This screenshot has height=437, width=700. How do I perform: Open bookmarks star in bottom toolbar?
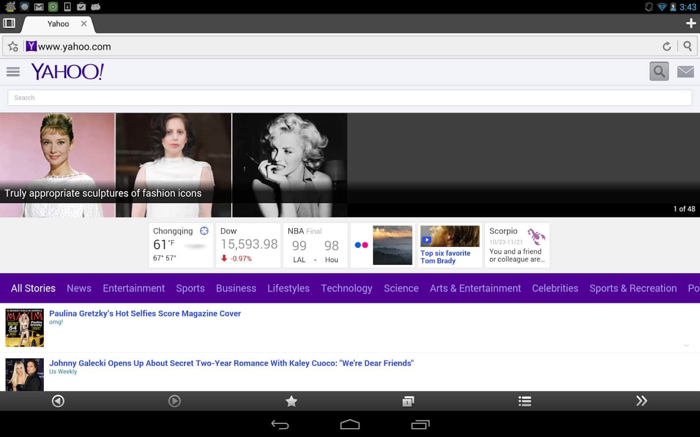[x=291, y=401]
